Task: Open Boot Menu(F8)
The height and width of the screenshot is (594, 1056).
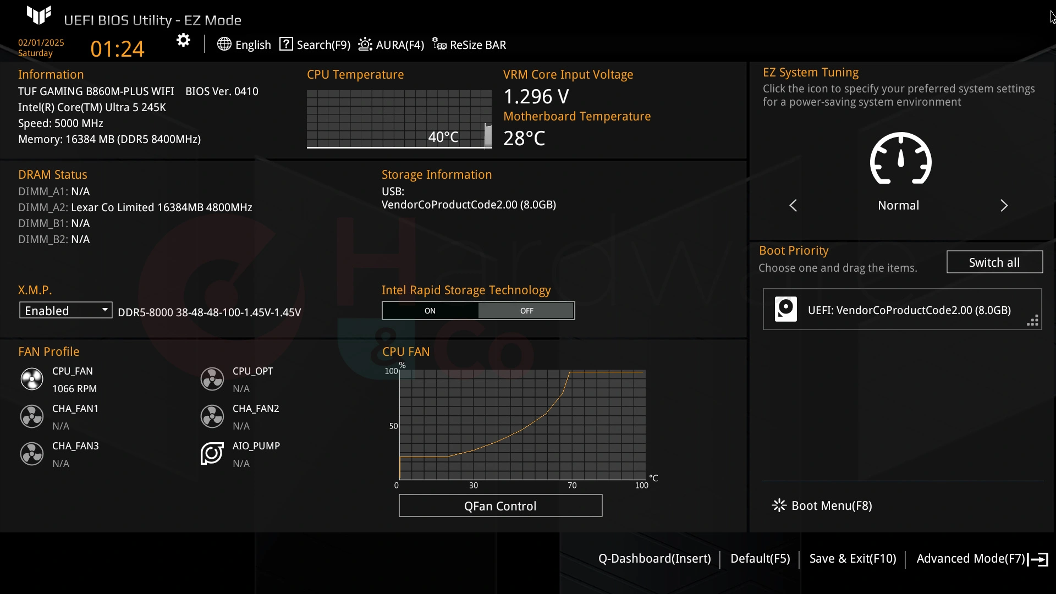Action: coord(822,505)
